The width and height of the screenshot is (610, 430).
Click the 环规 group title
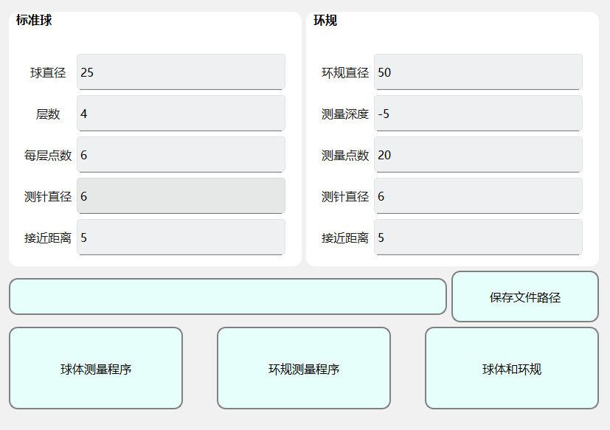click(x=325, y=21)
